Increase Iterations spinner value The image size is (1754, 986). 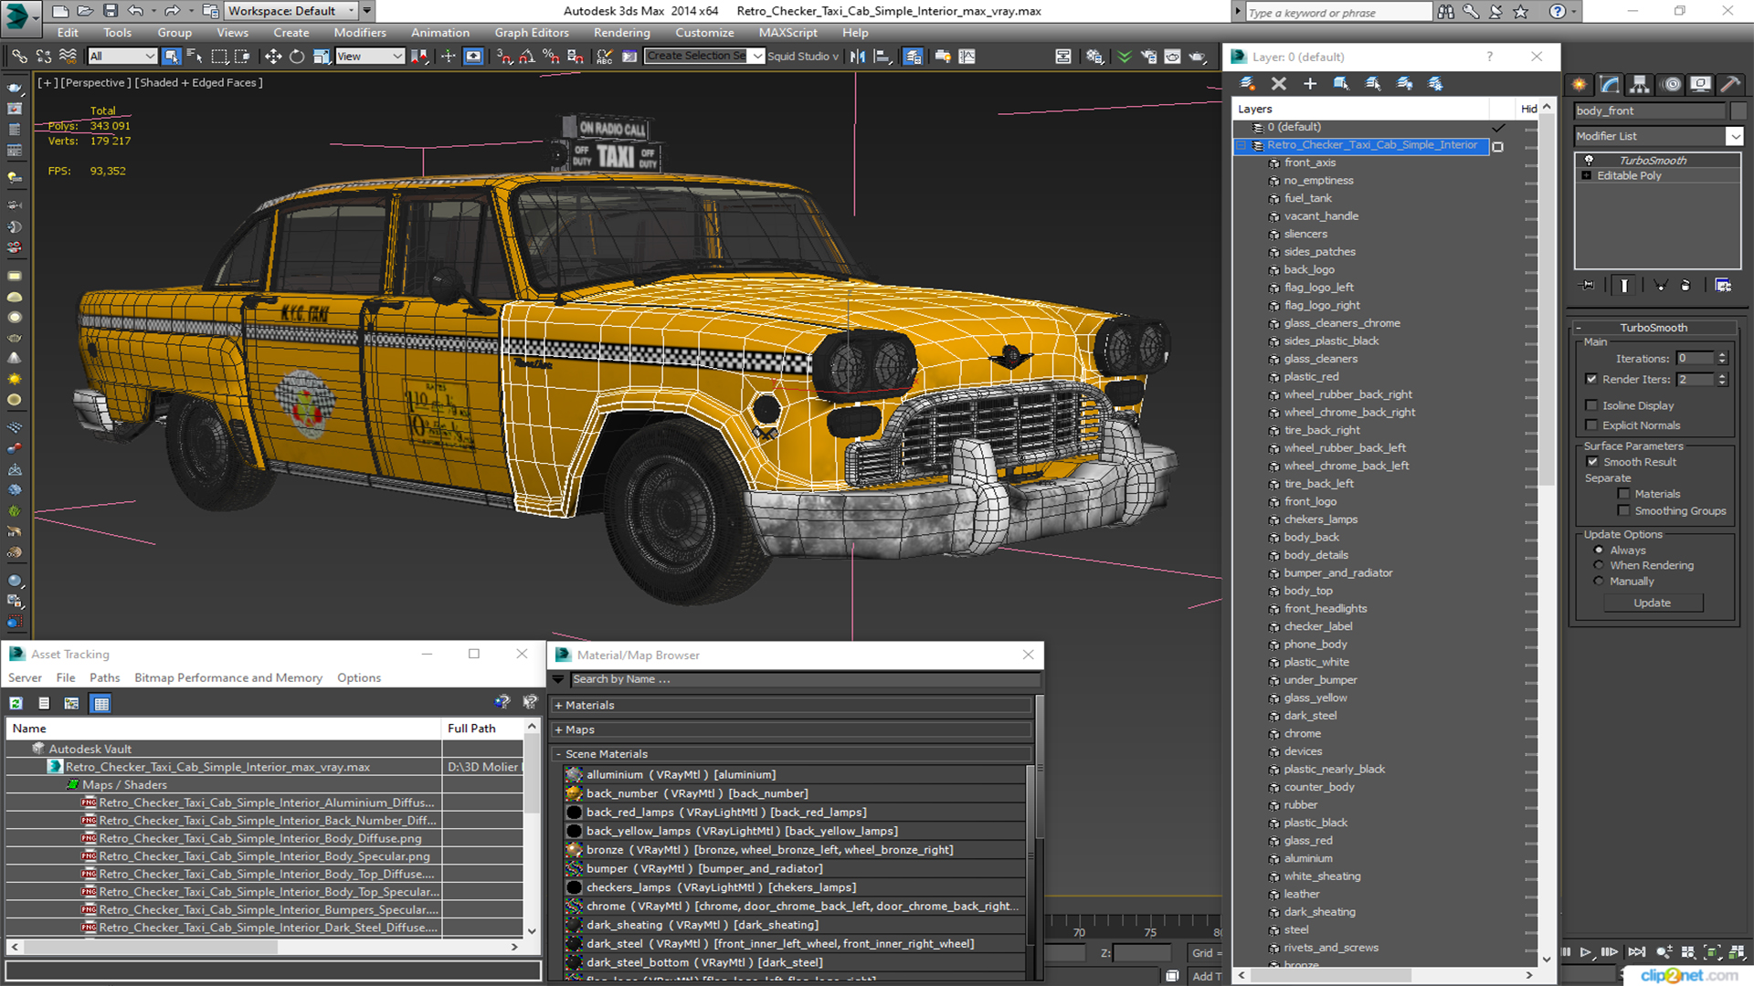click(1722, 355)
